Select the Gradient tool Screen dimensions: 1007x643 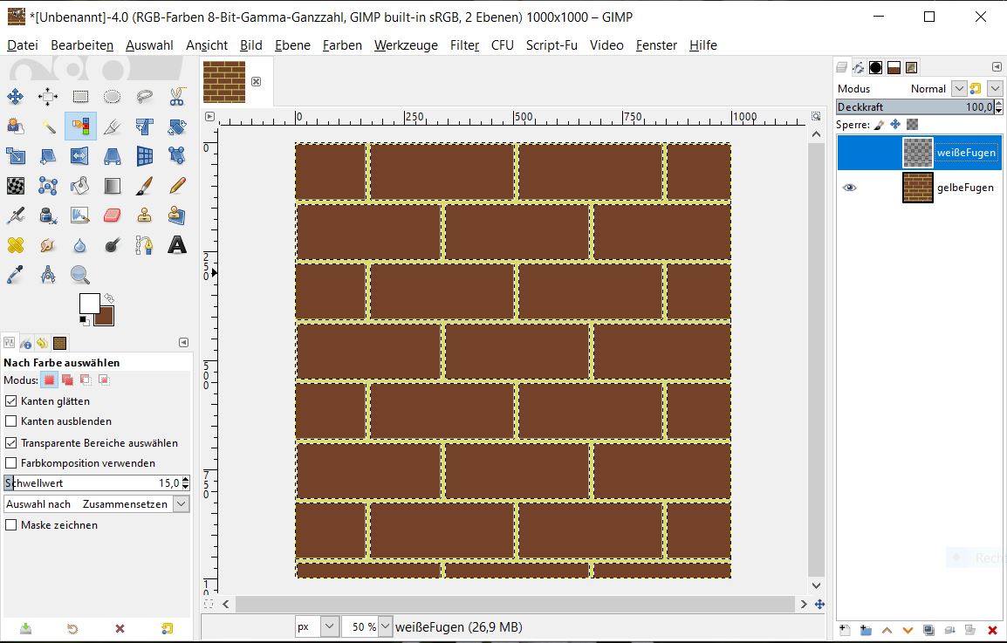(x=113, y=186)
